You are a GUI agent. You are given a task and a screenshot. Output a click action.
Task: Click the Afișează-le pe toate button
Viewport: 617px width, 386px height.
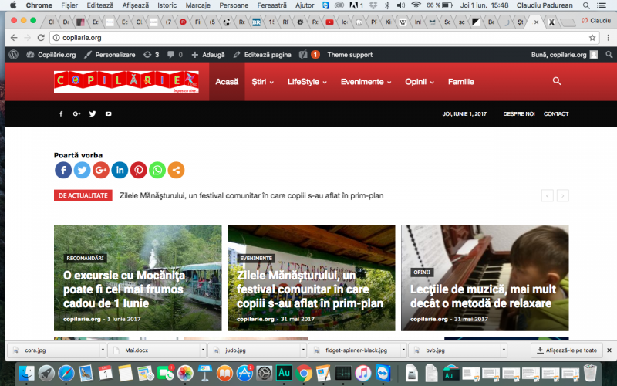coord(568,350)
